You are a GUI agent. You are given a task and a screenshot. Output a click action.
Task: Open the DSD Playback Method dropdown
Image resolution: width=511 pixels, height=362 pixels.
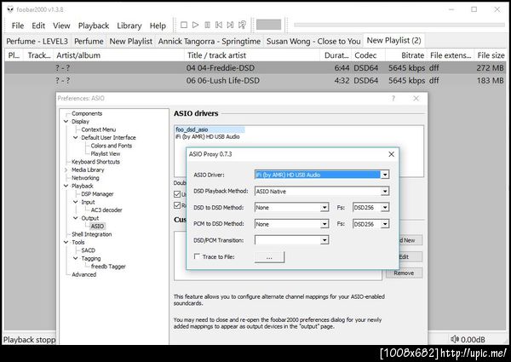tap(385, 192)
